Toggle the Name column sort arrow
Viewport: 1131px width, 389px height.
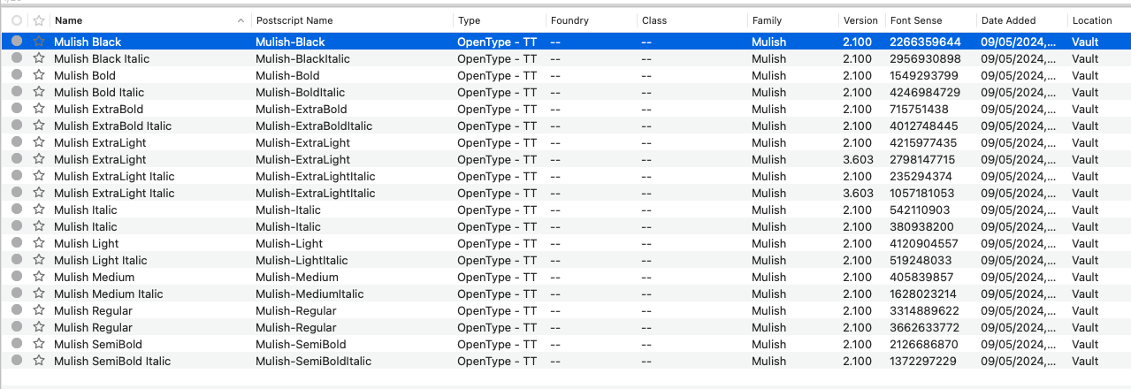[241, 20]
